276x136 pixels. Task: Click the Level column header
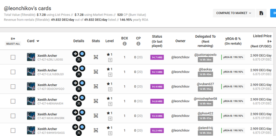[110, 41]
